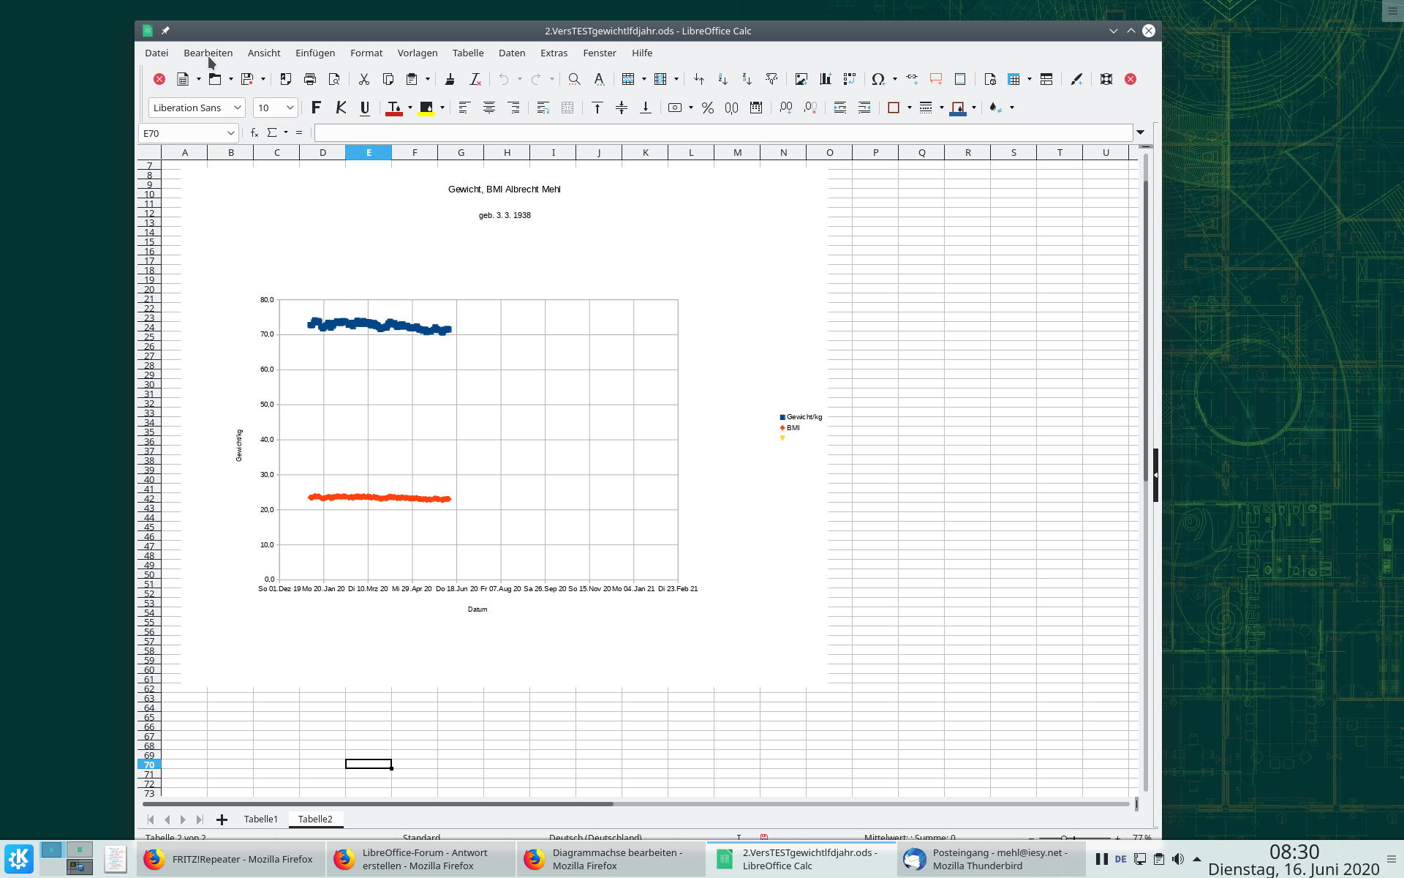This screenshot has width=1404, height=878.
Task: Click the Define Print Area icon
Action: point(990,79)
